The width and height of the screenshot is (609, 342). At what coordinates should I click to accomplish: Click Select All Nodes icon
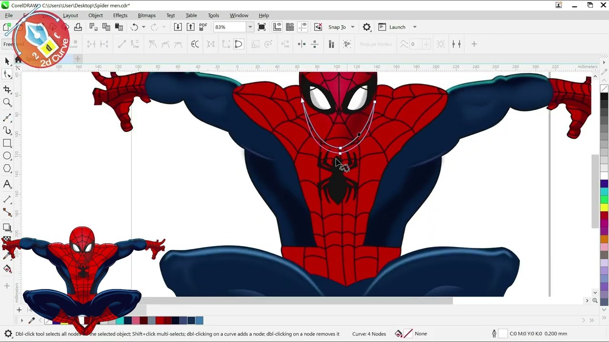click(347, 44)
